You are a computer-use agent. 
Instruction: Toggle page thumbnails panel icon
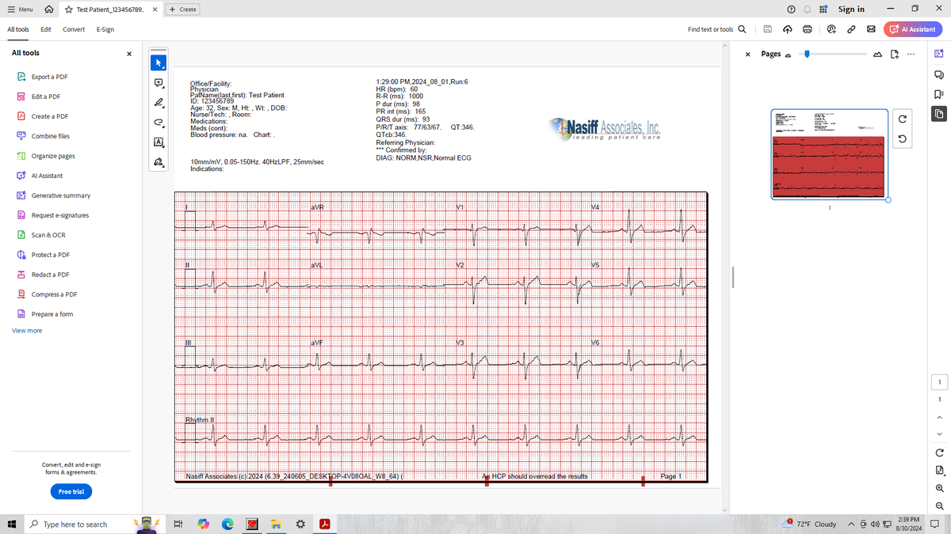939,114
